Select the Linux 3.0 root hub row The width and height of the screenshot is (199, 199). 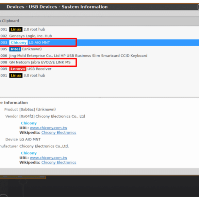(x=99, y=76)
